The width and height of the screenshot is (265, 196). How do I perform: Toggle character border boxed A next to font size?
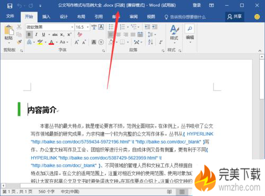pyautogui.click(x=101, y=27)
